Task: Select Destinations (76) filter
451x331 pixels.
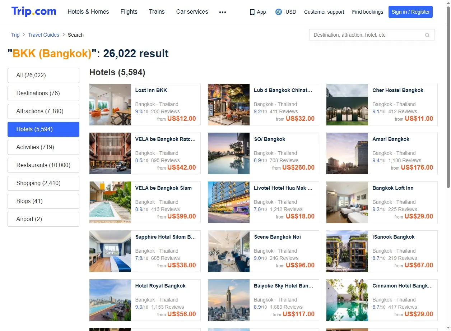Action: [x=43, y=93]
